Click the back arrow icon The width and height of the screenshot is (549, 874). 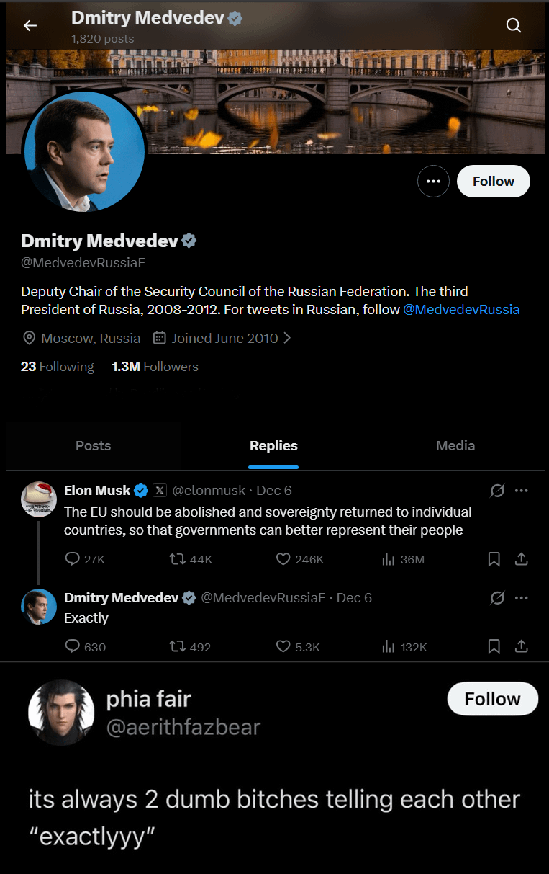[30, 26]
